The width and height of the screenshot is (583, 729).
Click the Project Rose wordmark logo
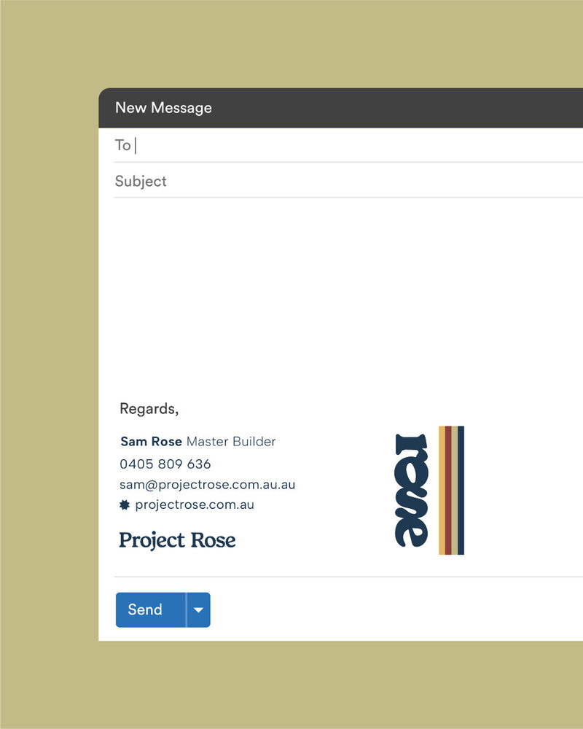tap(177, 541)
